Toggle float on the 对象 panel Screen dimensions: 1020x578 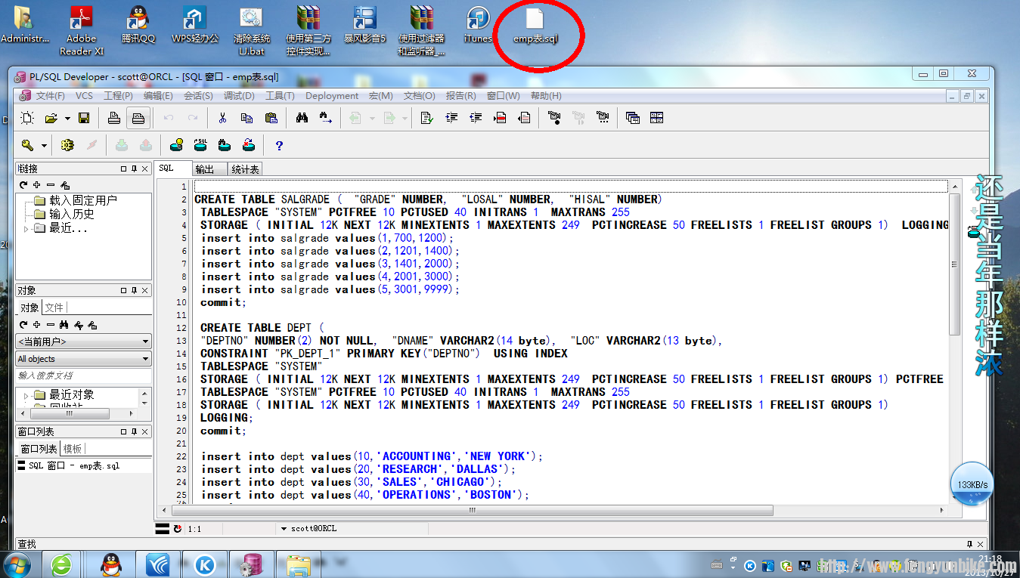click(123, 290)
